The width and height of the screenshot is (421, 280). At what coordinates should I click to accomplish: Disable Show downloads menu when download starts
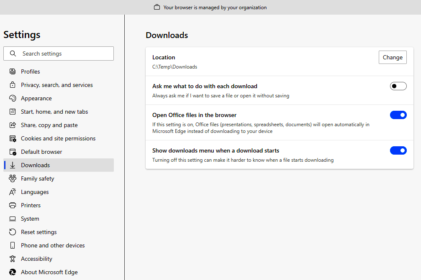coord(398,150)
